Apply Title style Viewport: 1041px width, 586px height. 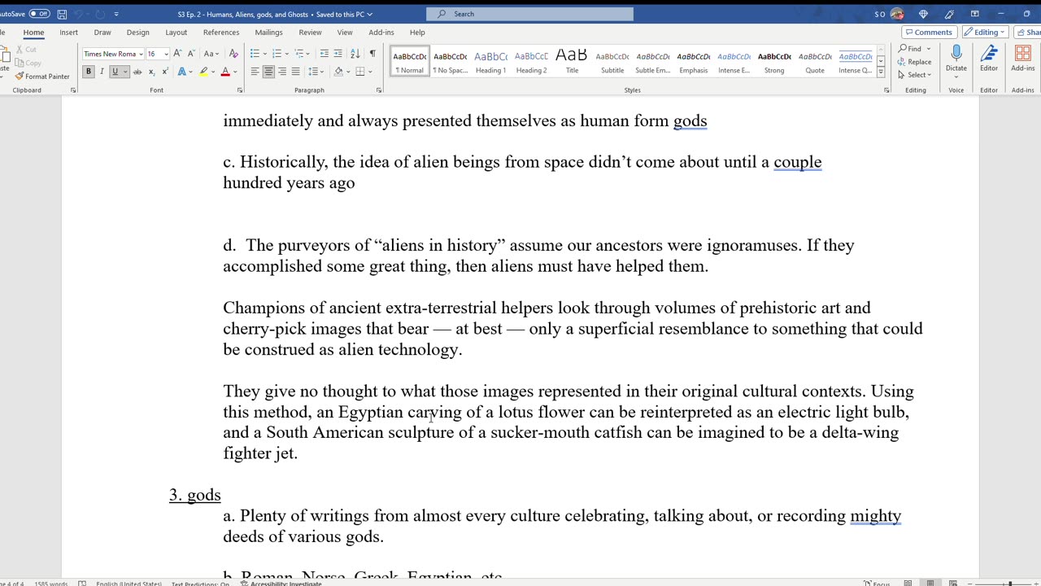coord(572,61)
